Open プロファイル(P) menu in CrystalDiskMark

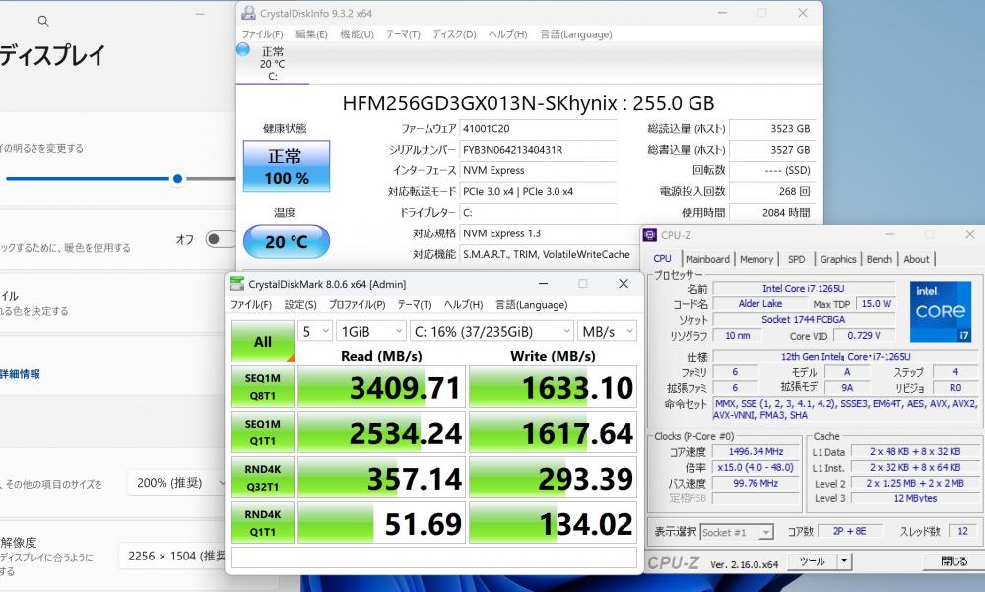coord(357,305)
